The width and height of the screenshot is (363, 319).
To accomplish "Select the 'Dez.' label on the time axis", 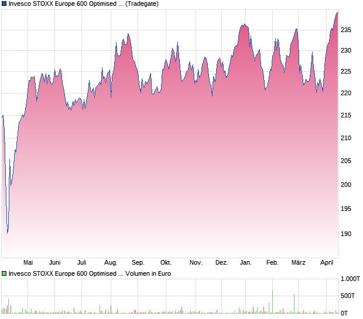I will click(x=221, y=262).
